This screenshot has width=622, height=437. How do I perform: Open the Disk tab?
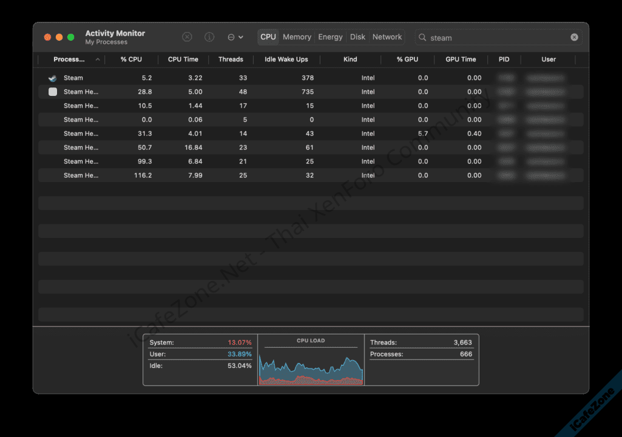[x=357, y=37]
